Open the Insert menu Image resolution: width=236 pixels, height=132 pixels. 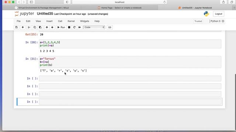49,21
